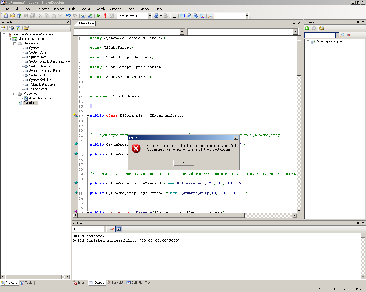Image resolution: width=366 pixels, height=292 pixels.
Task: Collapse the References tree node
Action: (x=15, y=44)
